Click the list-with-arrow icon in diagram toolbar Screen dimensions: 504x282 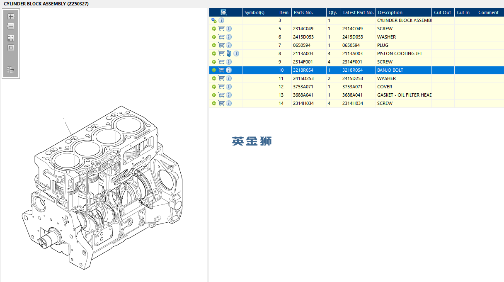point(11,70)
